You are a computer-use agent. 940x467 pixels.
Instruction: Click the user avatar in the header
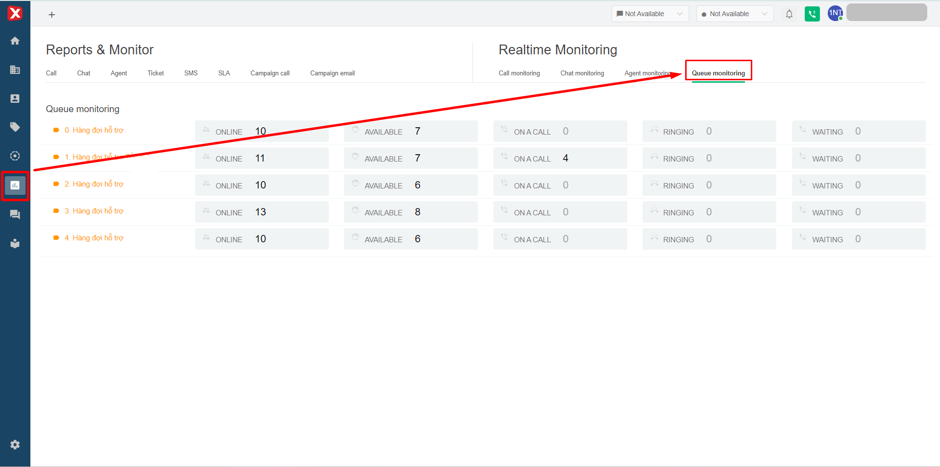point(835,14)
